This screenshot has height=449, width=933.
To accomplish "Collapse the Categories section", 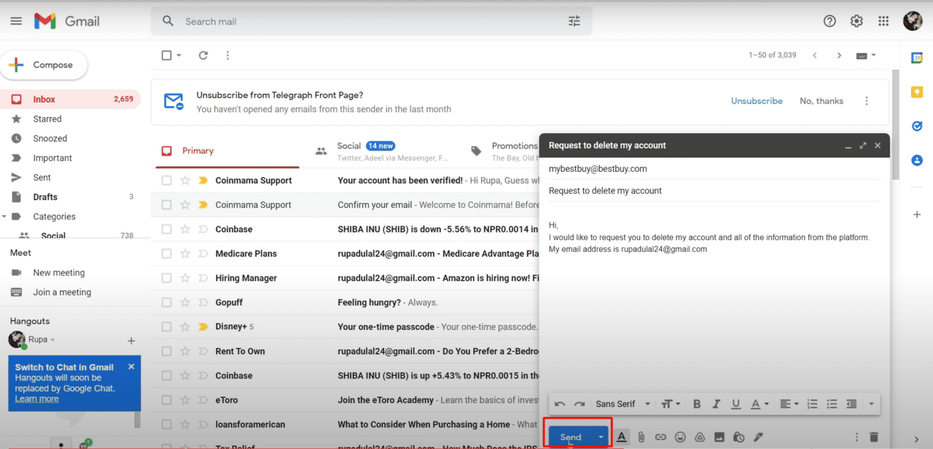I will pos(5,217).
